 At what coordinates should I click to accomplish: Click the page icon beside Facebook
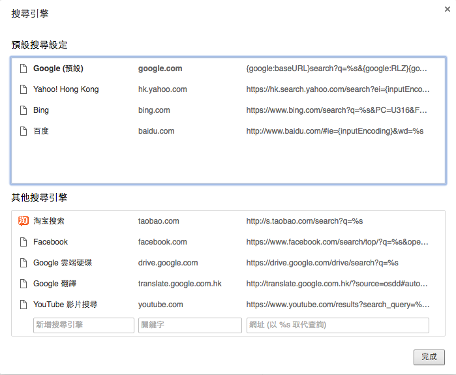23,242
